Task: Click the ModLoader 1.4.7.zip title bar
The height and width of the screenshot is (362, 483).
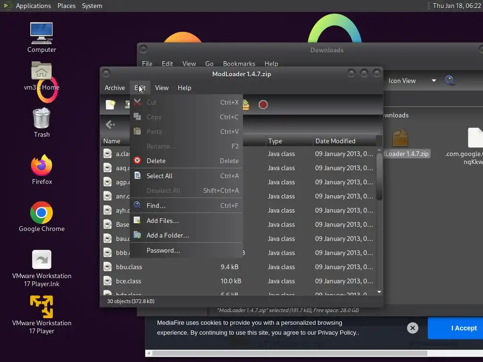Action: [x=241, y=74]
